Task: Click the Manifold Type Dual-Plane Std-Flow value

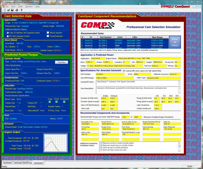Action: [25, 89]
